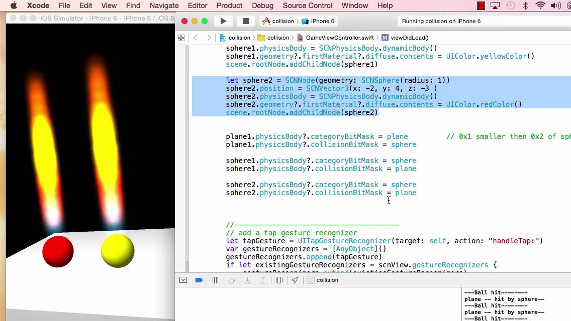Hide the debug area toggle icon
The height and width of the screenshot is (321, 571).
pos(183,280)
